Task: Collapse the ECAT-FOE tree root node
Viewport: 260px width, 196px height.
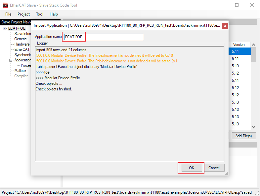Action: (x=5, y=28)
